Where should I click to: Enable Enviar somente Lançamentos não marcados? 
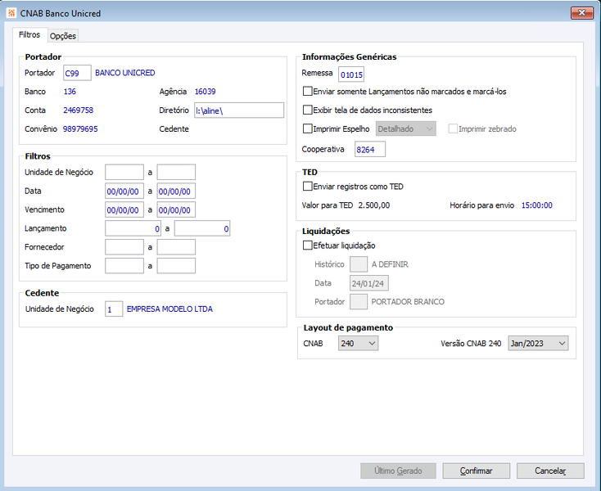(307, 91)
